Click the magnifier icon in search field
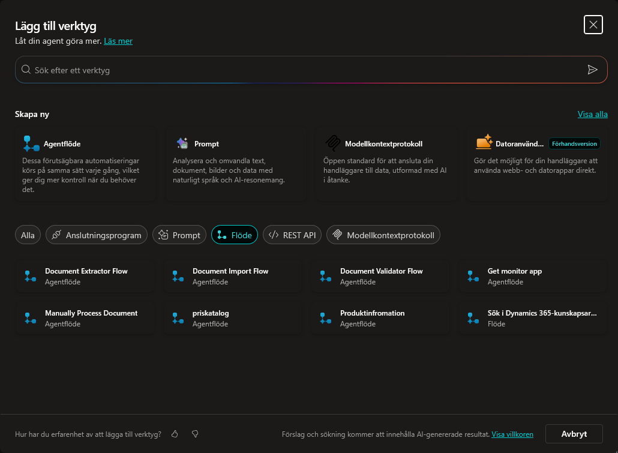The width and height of the screenshot is (618, 453). tap(26, 70)
